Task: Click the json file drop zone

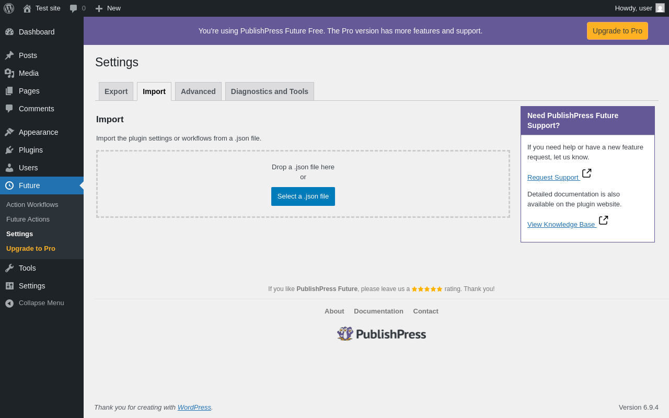Action: pos(303,184)
